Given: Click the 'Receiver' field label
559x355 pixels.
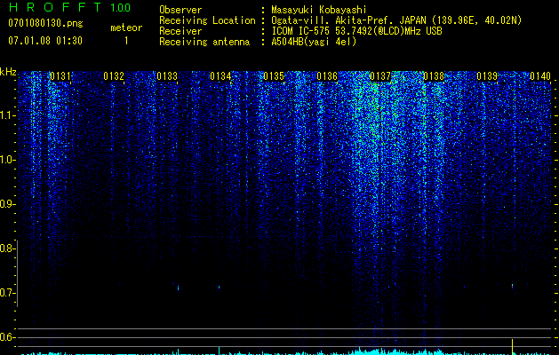Looking at the screenshot, I should pyautogui.click(x=180, y=31).
